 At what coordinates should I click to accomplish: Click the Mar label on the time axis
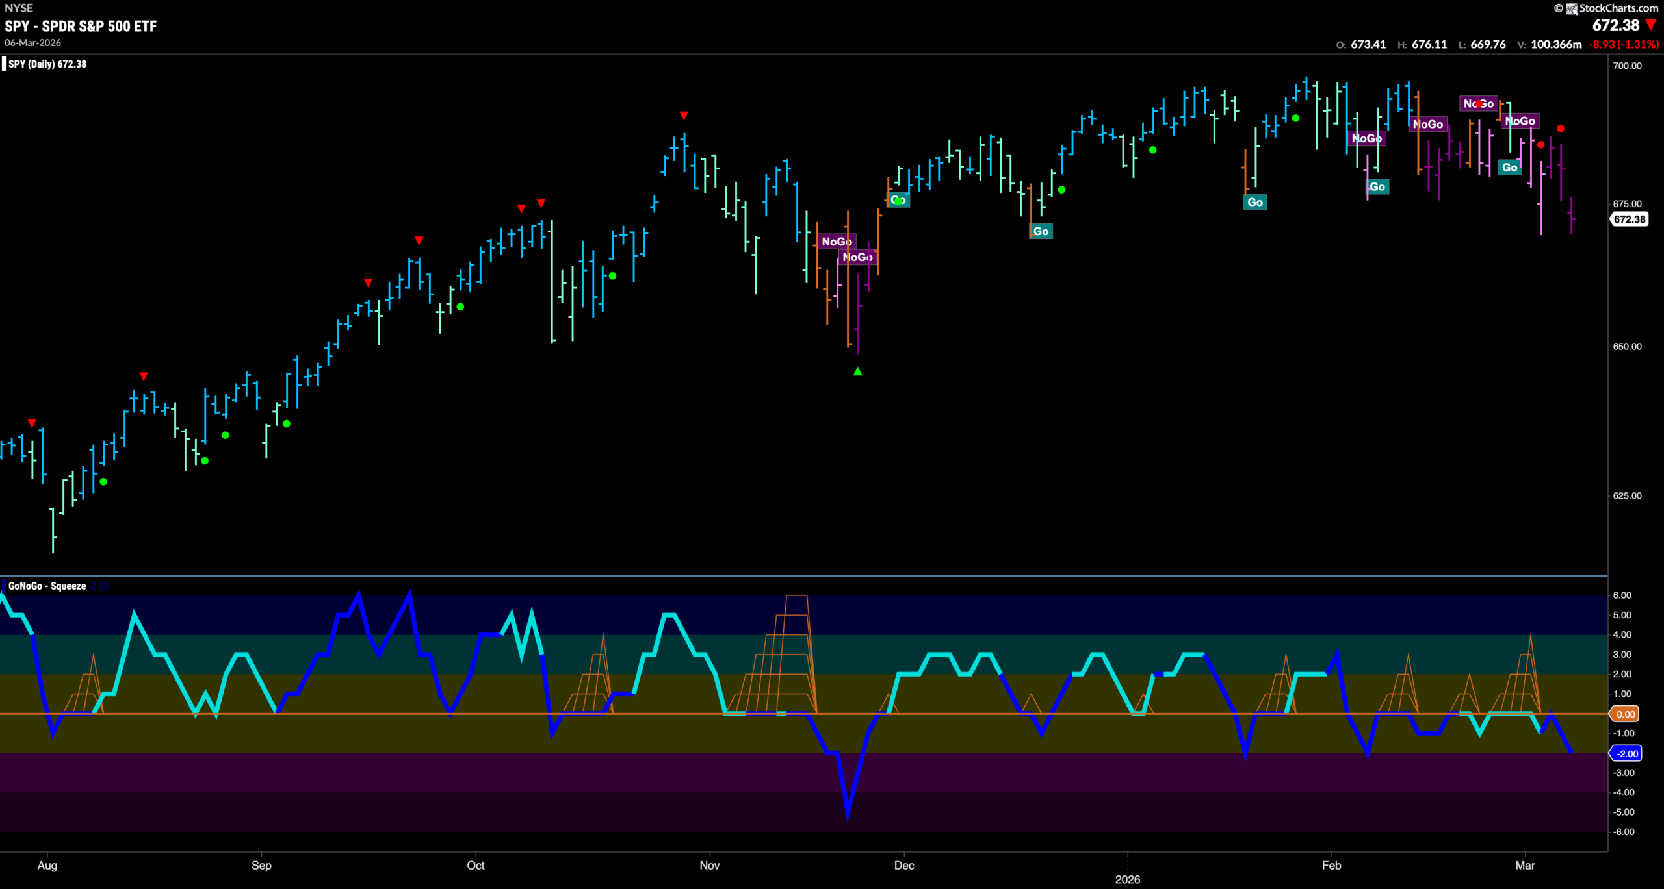click(x=1525, y=865)
